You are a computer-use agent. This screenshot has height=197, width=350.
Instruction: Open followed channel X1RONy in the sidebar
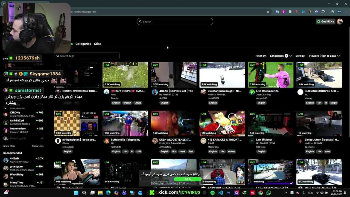23,114
